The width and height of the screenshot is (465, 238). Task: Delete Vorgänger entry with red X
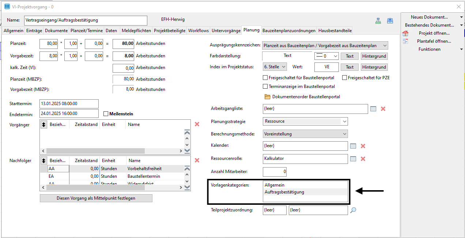pos(197,124)
